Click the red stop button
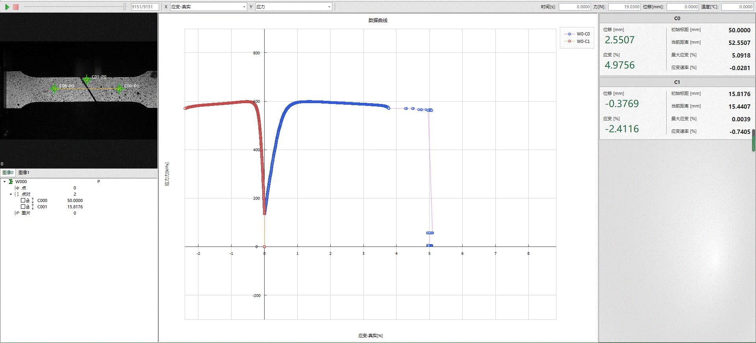The height and width of the screenshot is (343, 756). click(x=16, y=7)
